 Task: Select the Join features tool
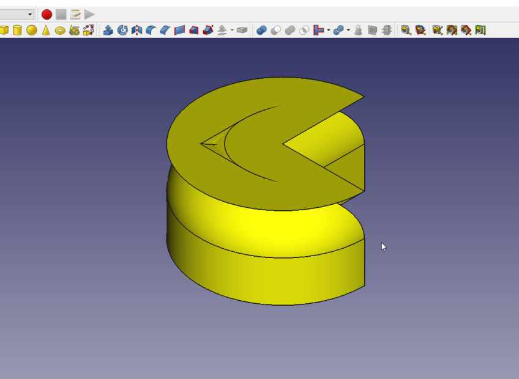[x=319, y=31]
